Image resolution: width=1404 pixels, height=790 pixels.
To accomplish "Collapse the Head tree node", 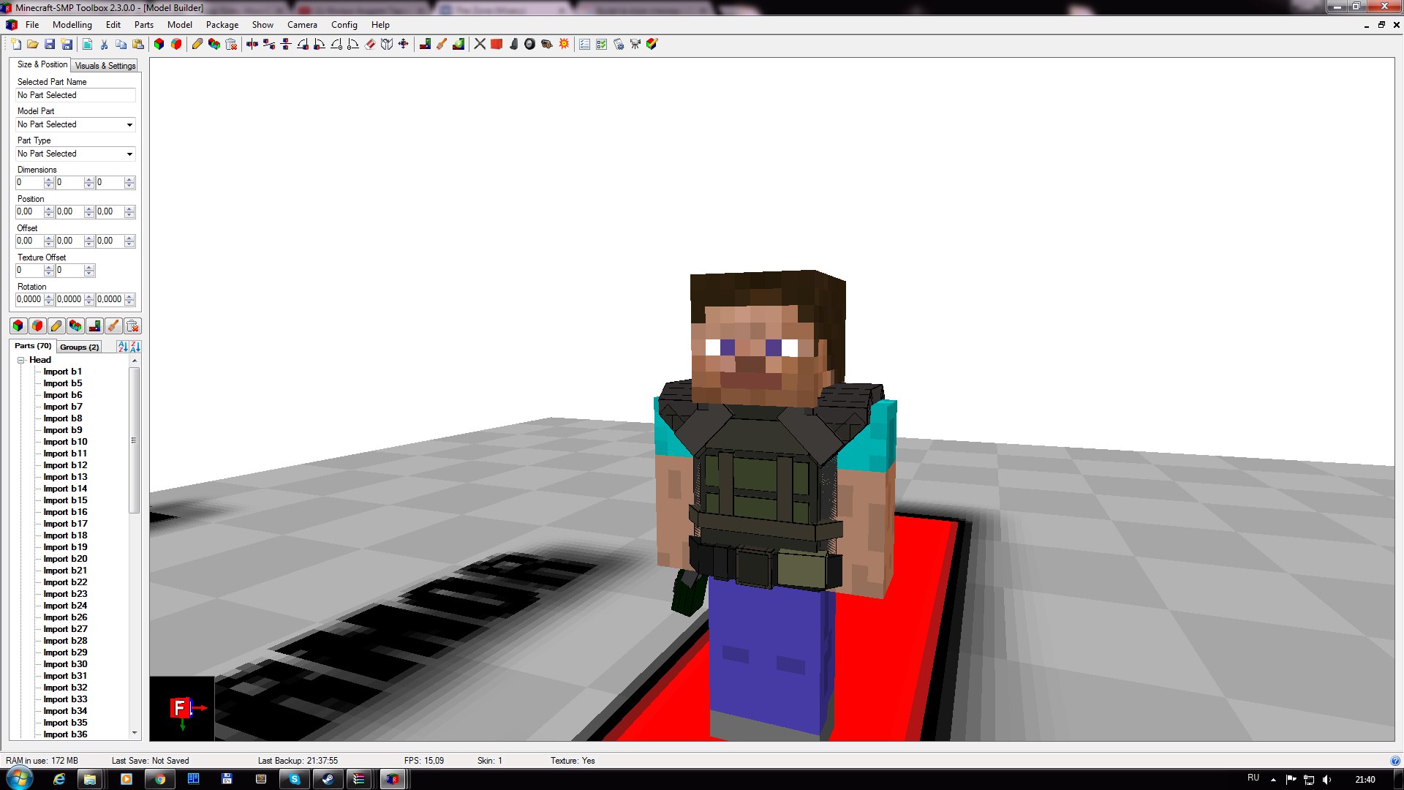I will (x=21, y=360).
